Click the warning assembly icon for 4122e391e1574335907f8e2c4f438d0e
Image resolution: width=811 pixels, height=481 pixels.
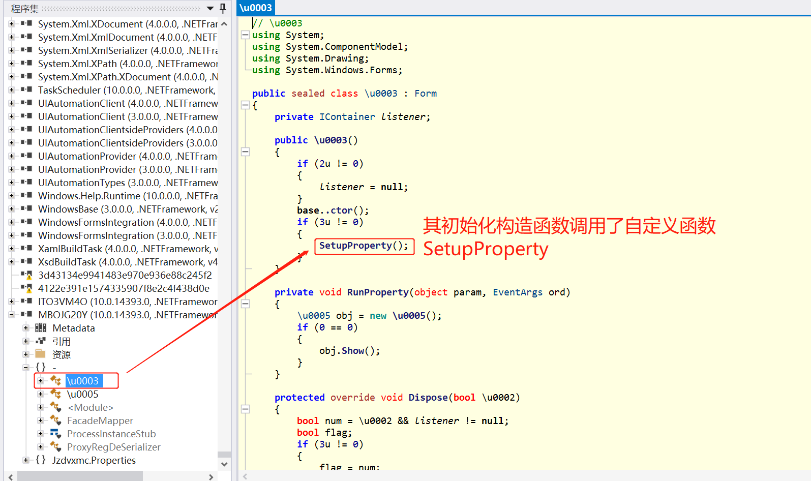point(27,288)
